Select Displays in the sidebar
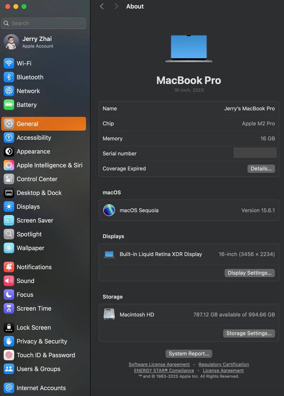The height and width of the screenshot is (396, 284). 28,207
